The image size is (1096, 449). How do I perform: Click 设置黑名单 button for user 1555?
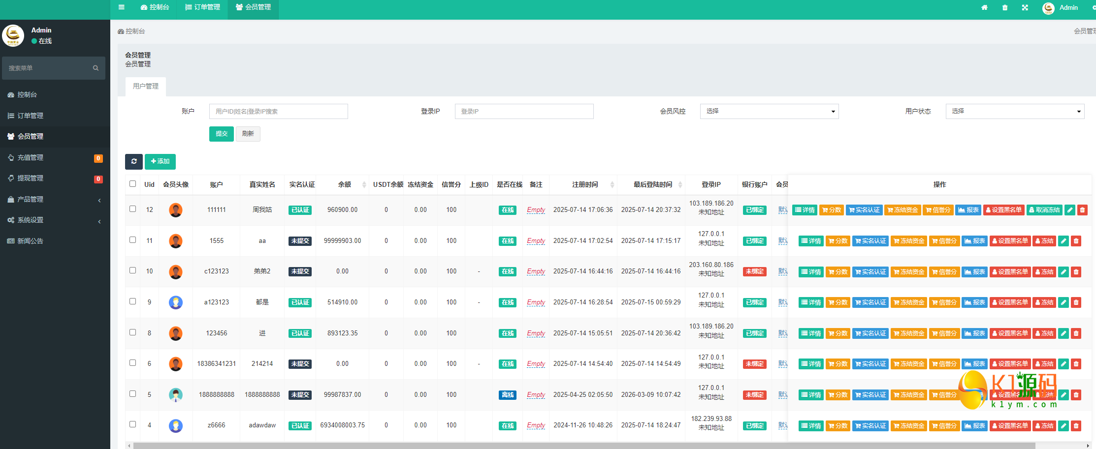pos(1010,241)
